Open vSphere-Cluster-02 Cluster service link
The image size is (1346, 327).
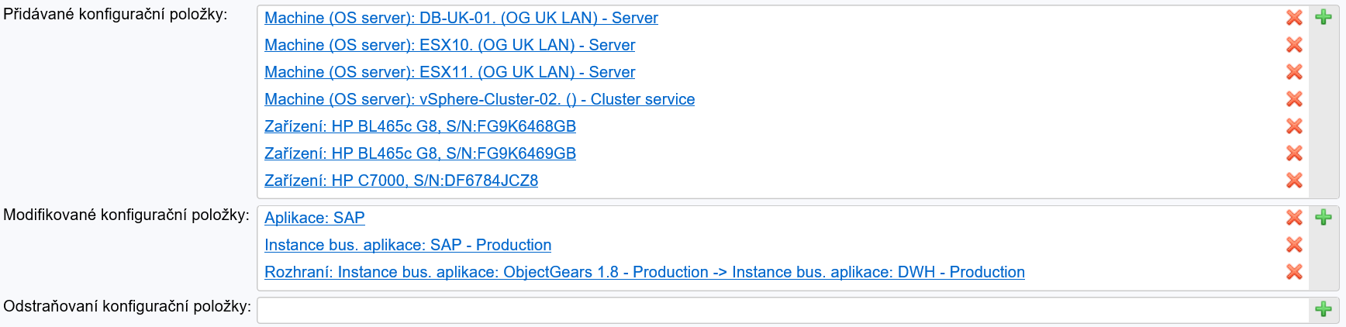tap(479, 99)
